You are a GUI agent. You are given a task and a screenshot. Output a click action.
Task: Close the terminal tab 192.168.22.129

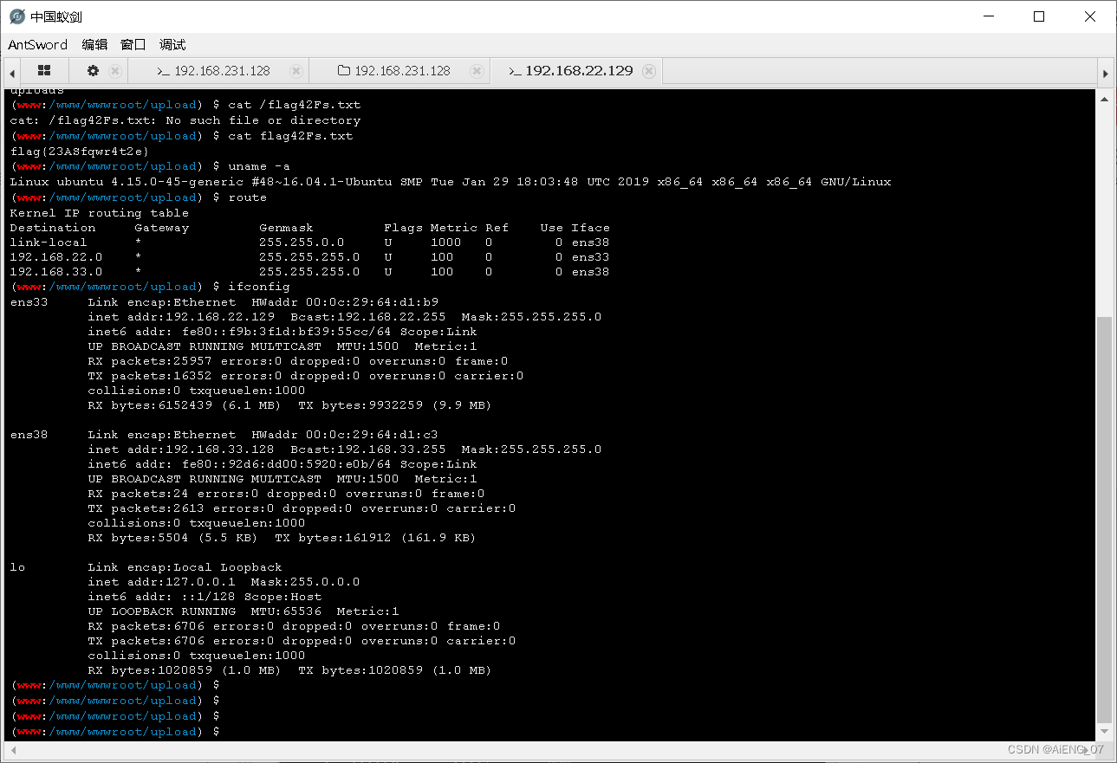point(649,71)
